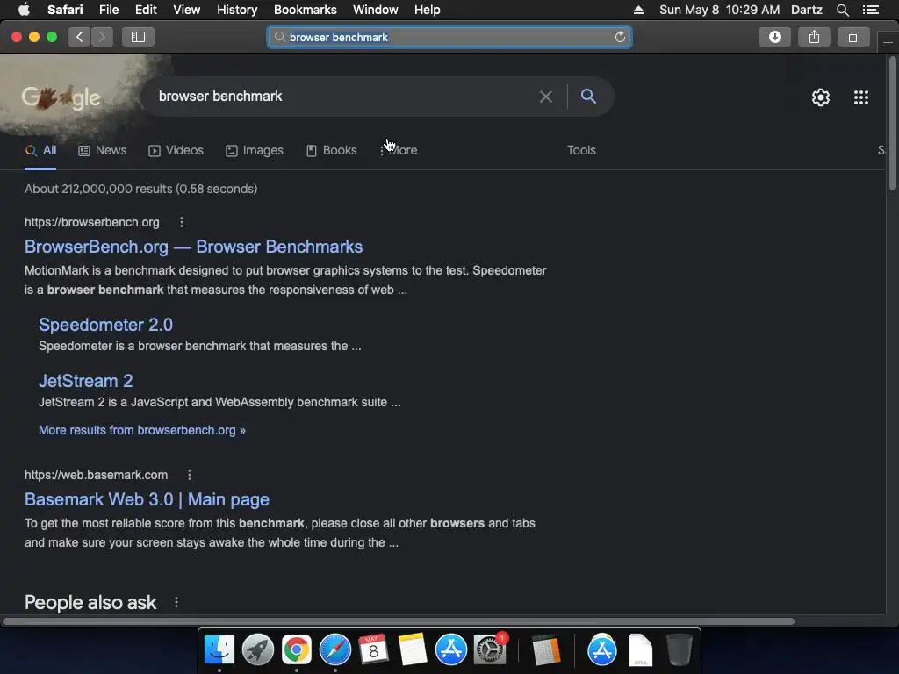Click the Safari compass Dock icon
Viewport: 899px width, 674px height.
(x=334, y=650)
